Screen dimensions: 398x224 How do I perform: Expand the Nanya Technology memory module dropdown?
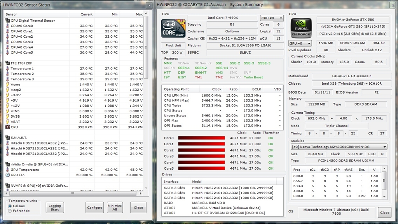[x=339, y=147]
